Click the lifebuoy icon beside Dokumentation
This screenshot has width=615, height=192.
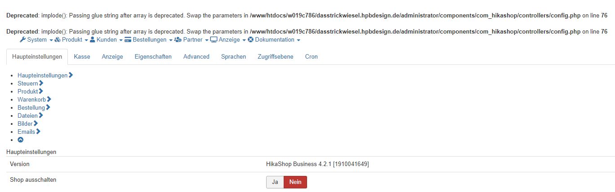tap(251, 40)
